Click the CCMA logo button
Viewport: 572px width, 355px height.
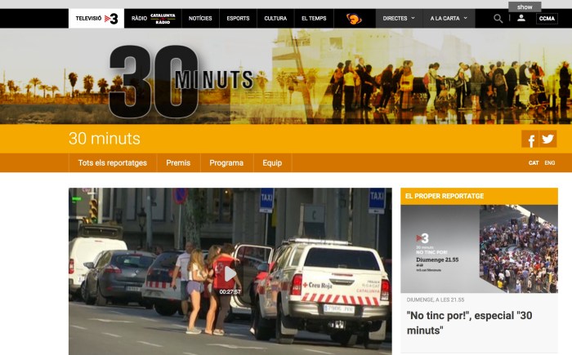pyautogui.click(x=547, y=19)
